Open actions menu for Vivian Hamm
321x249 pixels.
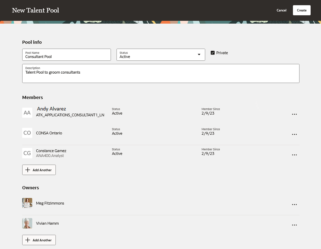[x=294, y=225]
